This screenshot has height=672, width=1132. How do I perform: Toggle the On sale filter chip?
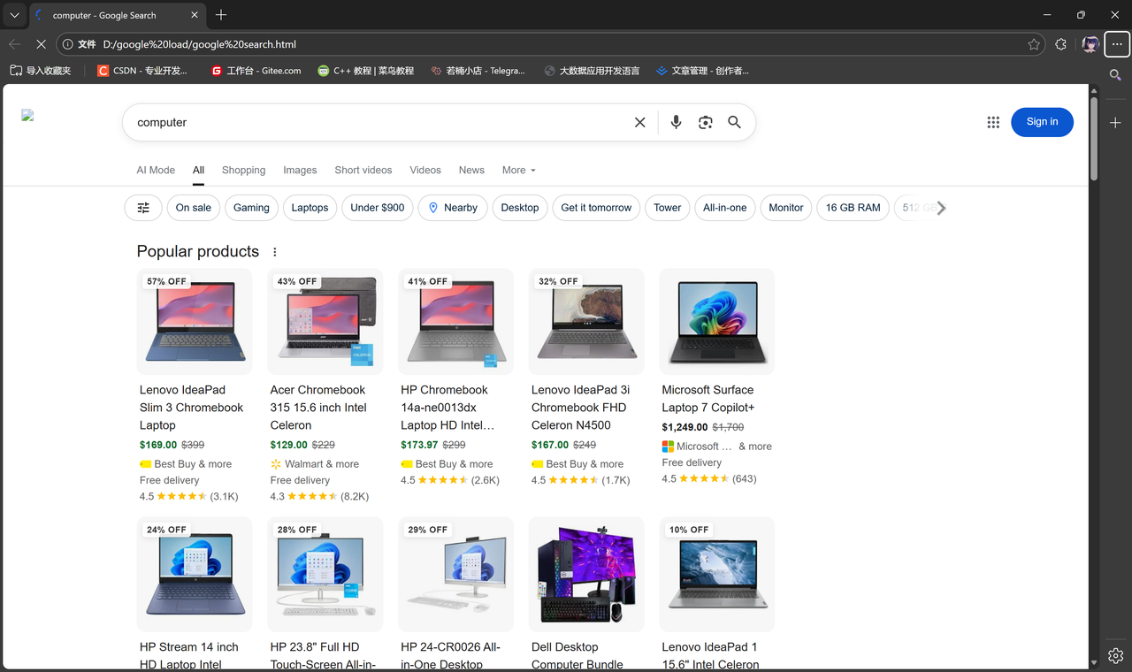point(194,208)
